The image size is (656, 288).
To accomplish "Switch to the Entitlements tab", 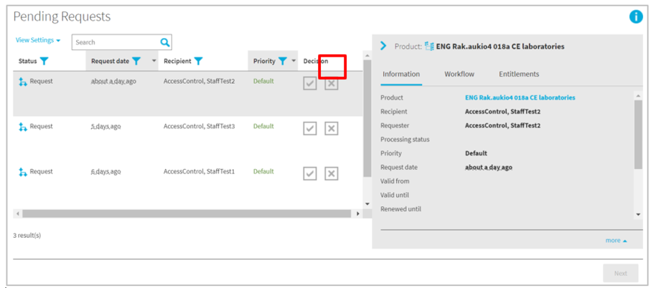I will (x=519, y=74).
